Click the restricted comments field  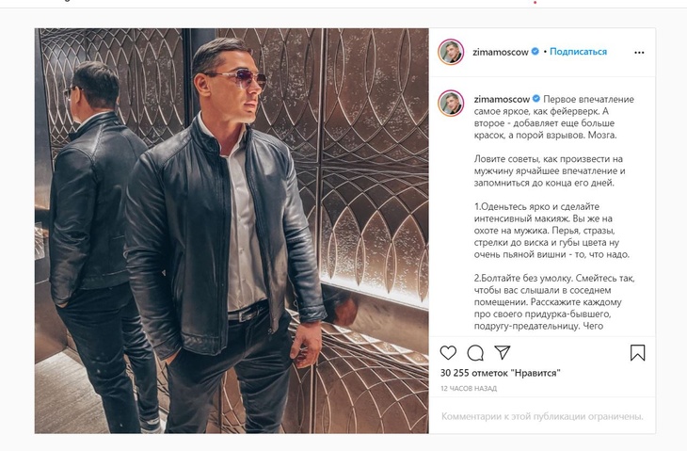541,415
